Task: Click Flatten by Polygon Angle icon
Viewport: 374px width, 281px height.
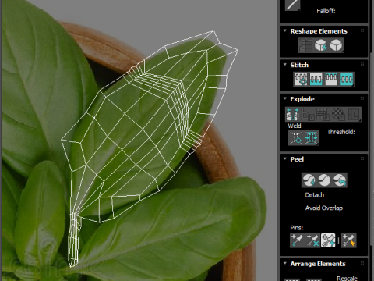Action: pos(308,114)
